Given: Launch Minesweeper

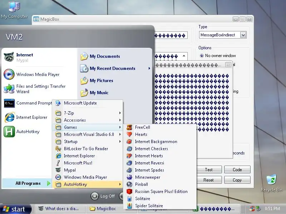Looking at the screenshot, I should [160, 177].
